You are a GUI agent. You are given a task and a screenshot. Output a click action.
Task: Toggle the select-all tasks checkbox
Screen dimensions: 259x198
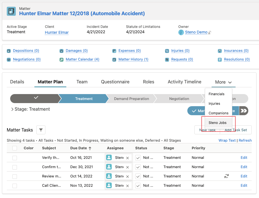point(15,148)
